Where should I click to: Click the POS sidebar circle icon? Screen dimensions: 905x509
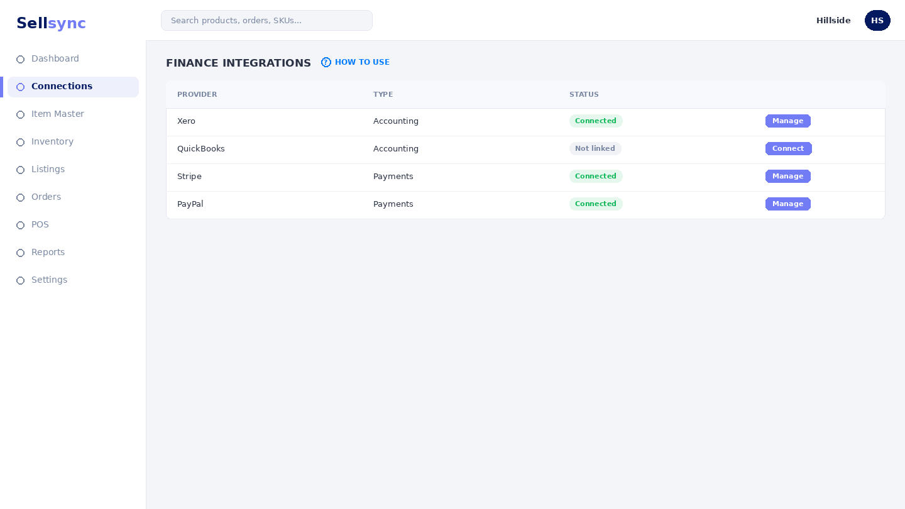20,225
